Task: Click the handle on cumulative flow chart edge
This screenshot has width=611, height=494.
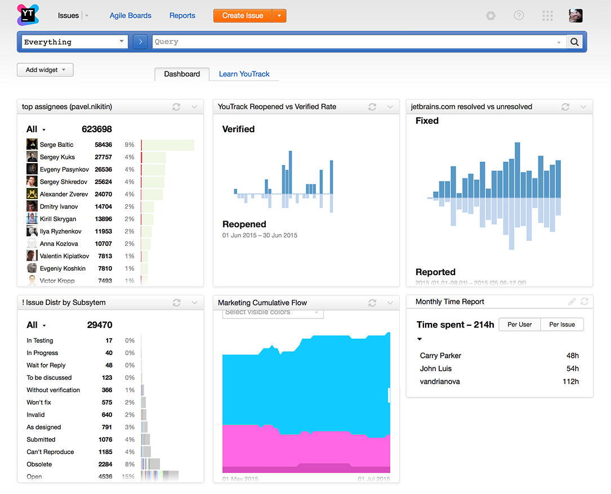Action: [x=389, y=395]
